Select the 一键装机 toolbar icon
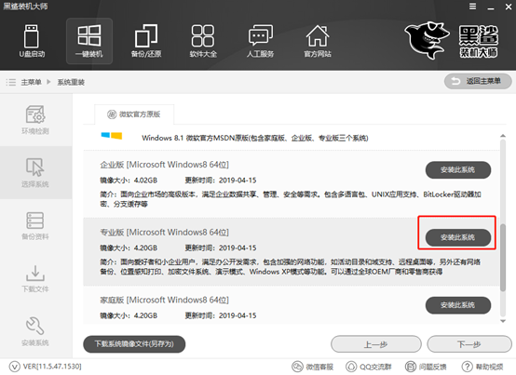The image size is (516, 375). pos(89,41)
